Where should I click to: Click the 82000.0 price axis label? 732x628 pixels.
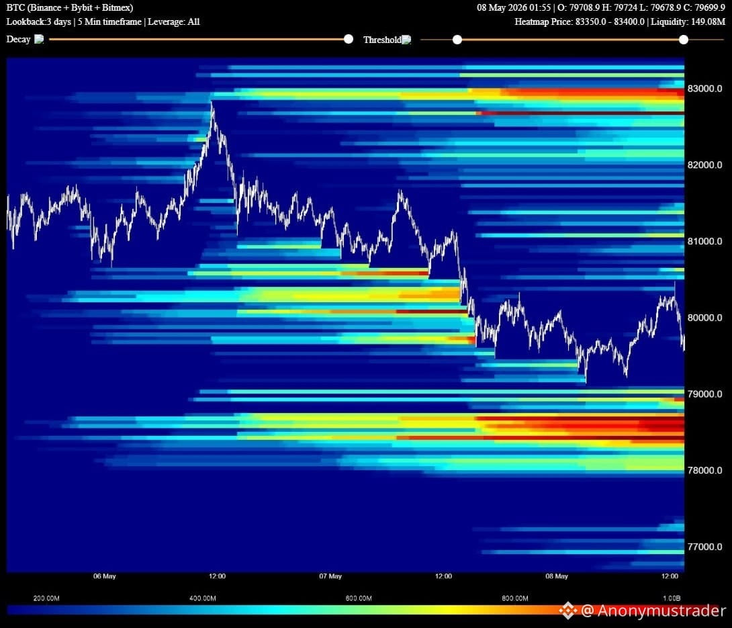[x=704, y=165]
